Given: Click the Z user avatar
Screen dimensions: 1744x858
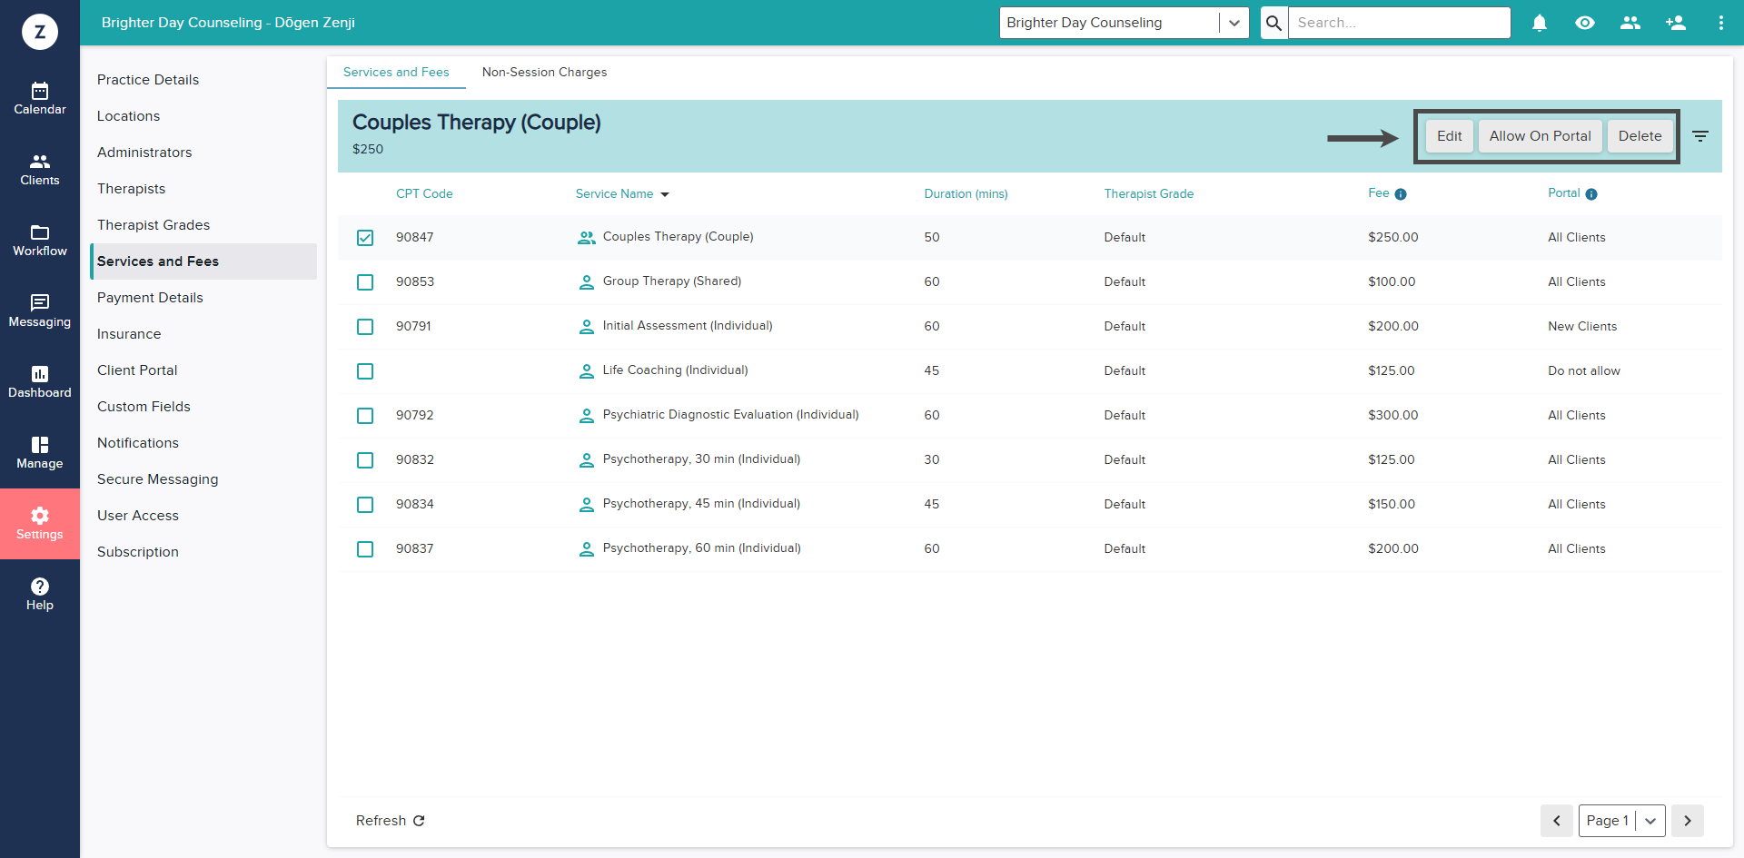Looking at the screenshot, I should tap(40, 32).
